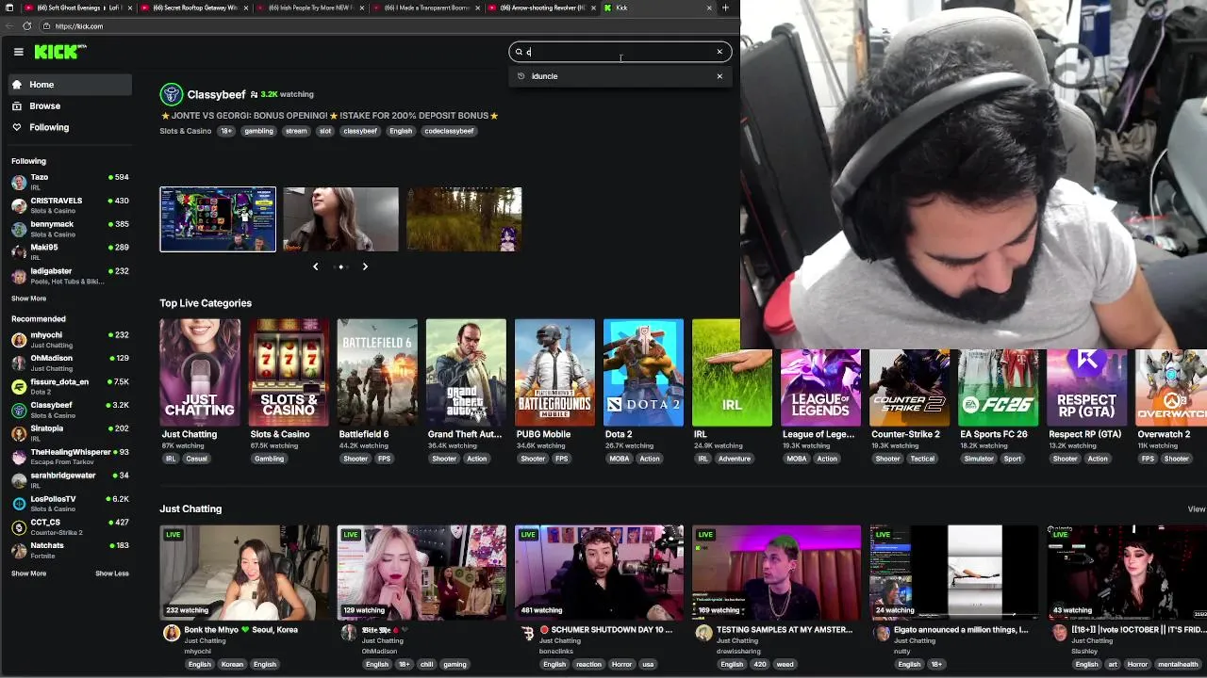This screenshot has width=1207, height=678.
Task: Open Dota 2 category card
Action: point(643,373)
